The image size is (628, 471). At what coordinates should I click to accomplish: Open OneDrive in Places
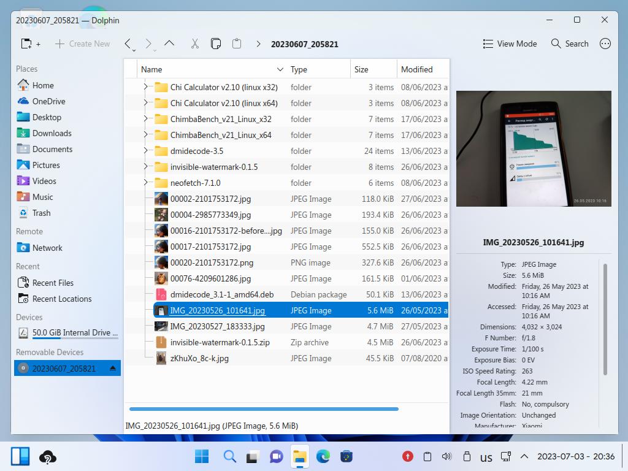(x=66, y=101)
